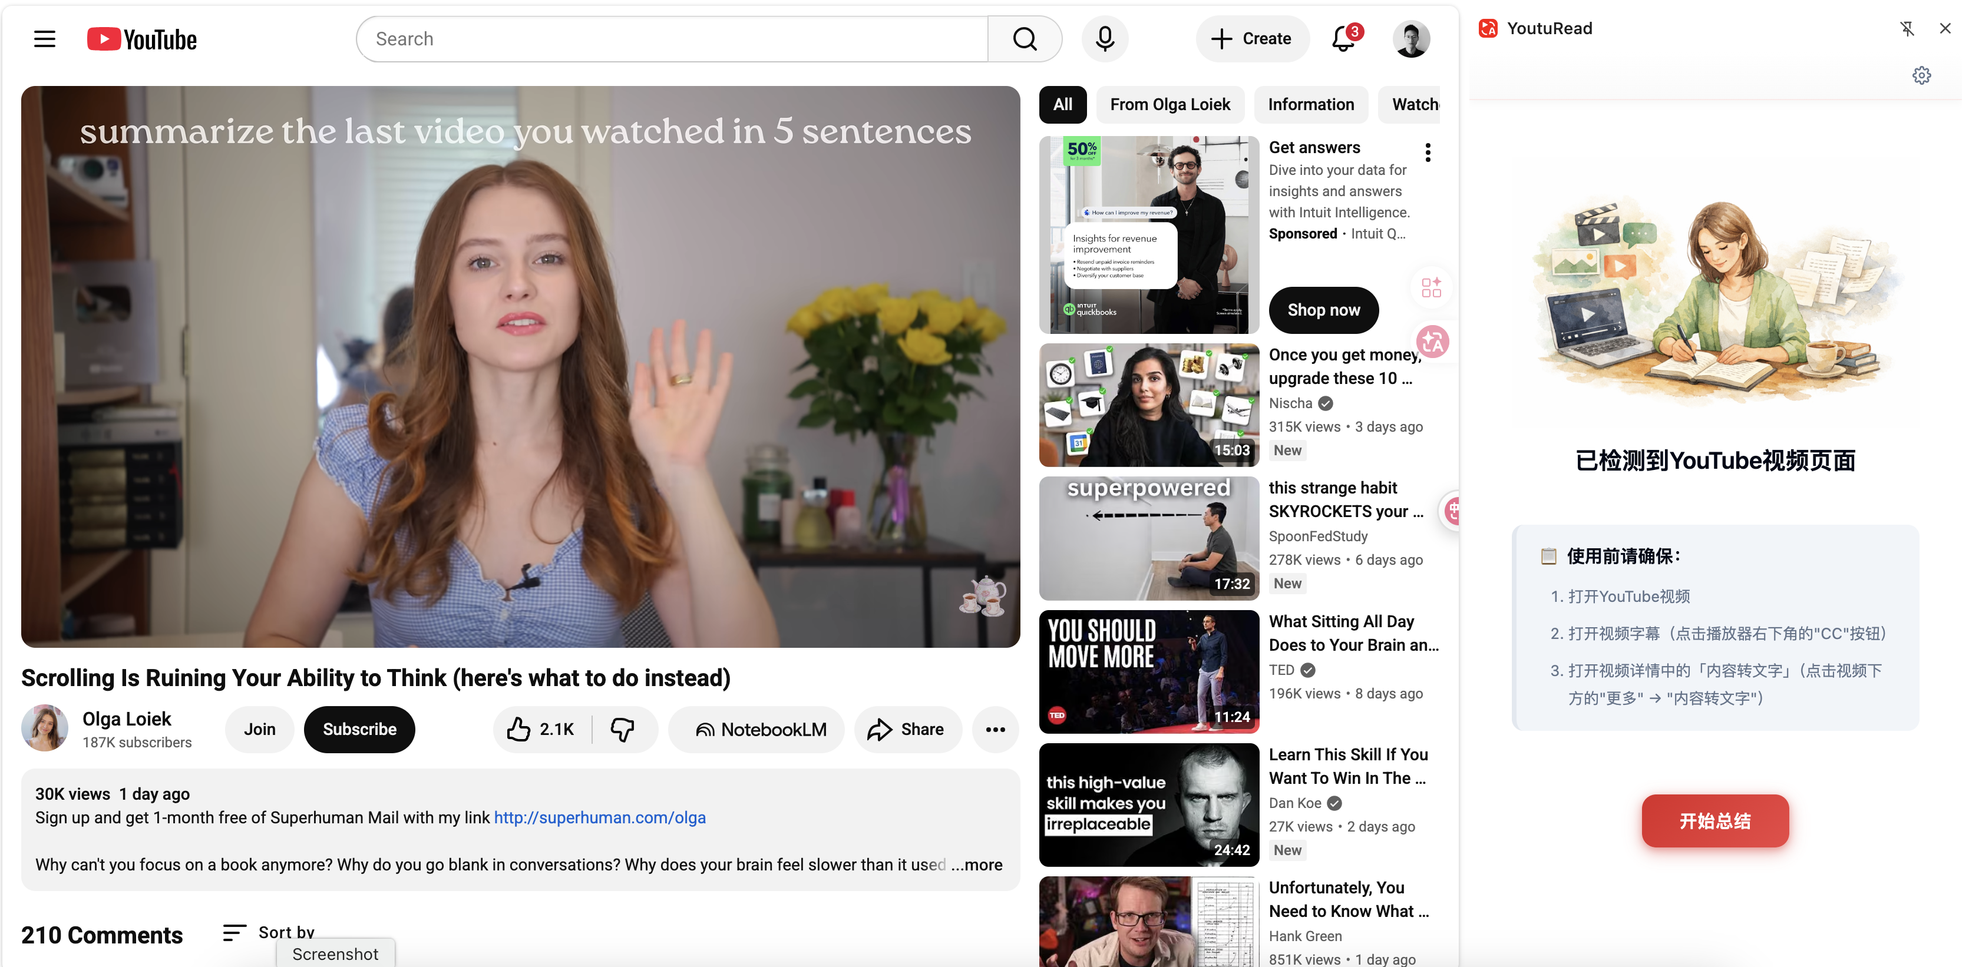1969x967 pixels.
Task: Open the YouTube hamburger guide menu
Action: 45,39
